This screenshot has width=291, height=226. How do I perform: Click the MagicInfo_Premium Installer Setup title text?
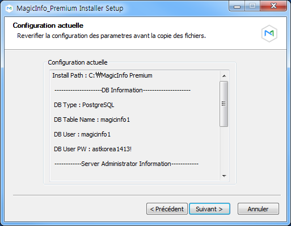click(70, 8)
